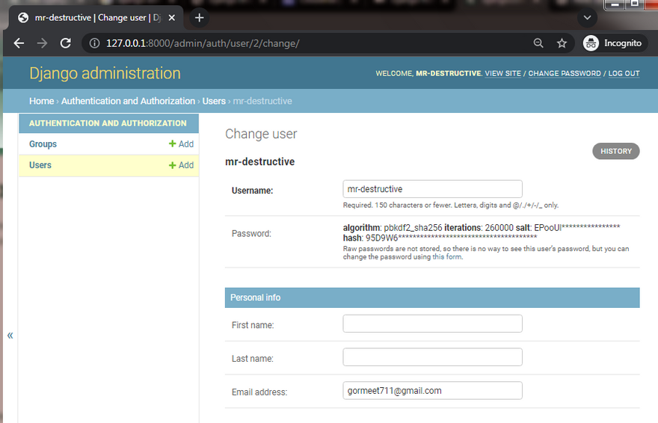
Task: Open a new browser tab
Action: pos(199,17)
